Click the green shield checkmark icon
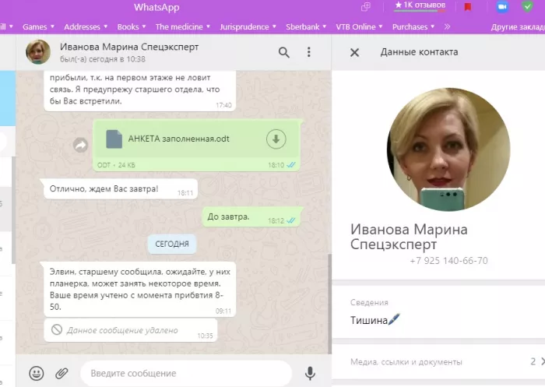This screenshot has width=545, height=387. click(x=528, y=6)
